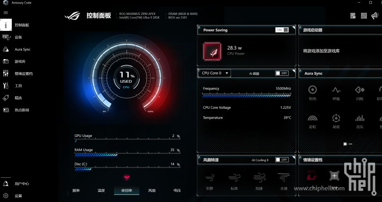Switch to the 风扇 tab

click(152, 191)
